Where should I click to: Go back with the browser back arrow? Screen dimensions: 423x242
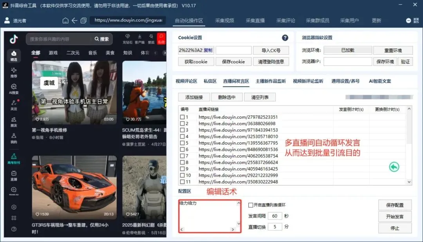tap(74, 20)
